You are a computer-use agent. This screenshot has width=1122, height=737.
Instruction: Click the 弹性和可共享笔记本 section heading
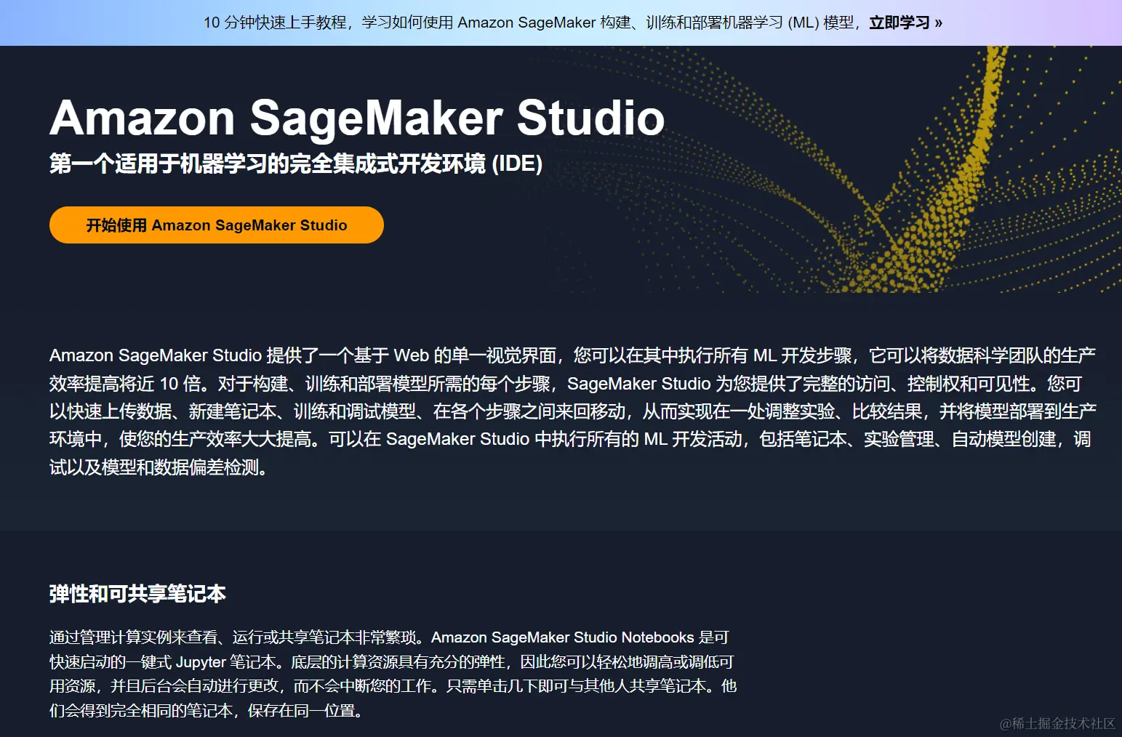coord(137,594)
